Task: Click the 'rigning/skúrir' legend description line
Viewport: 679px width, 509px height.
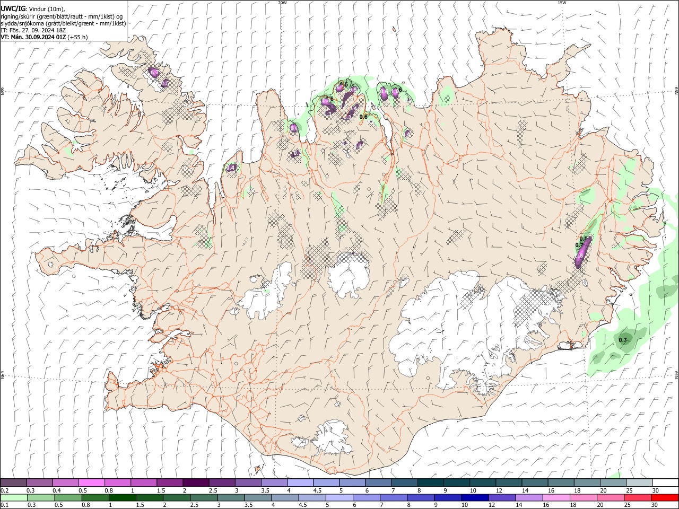Action: (x=62, y=16)
